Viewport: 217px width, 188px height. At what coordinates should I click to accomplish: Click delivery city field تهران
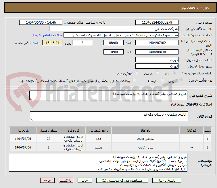click(x=157, y=66)
